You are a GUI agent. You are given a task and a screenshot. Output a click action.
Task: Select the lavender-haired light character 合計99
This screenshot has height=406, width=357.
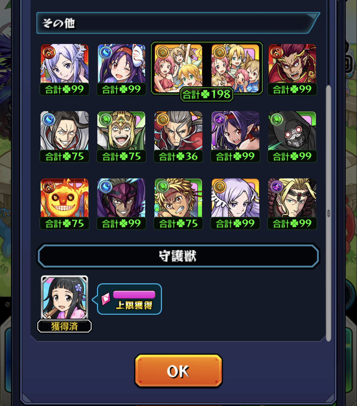click(235, 204)
